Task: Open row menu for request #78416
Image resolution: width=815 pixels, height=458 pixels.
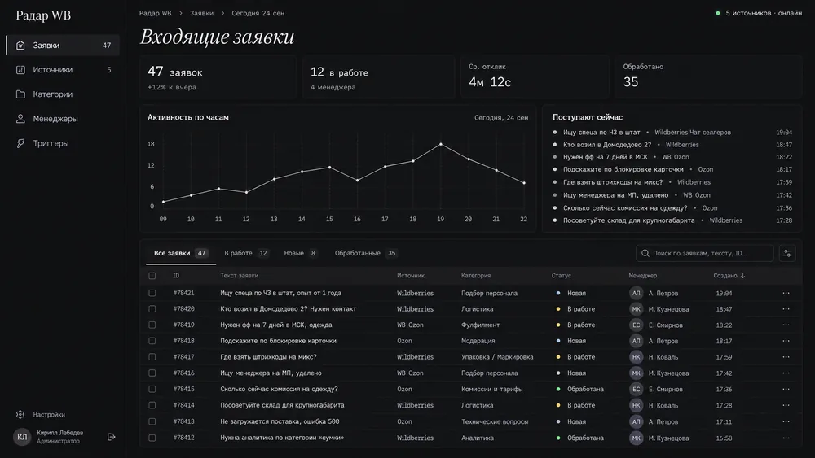Action: pyautogui.click(x=786, y=373)
